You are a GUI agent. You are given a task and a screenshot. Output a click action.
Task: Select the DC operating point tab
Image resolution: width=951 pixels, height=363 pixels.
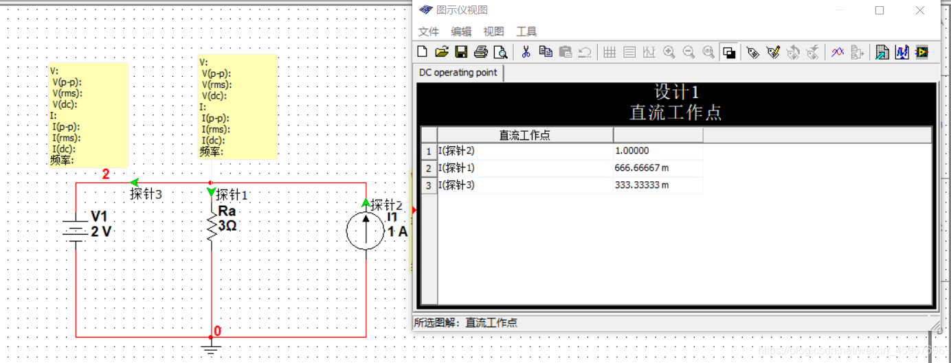(x=458, y=73)
